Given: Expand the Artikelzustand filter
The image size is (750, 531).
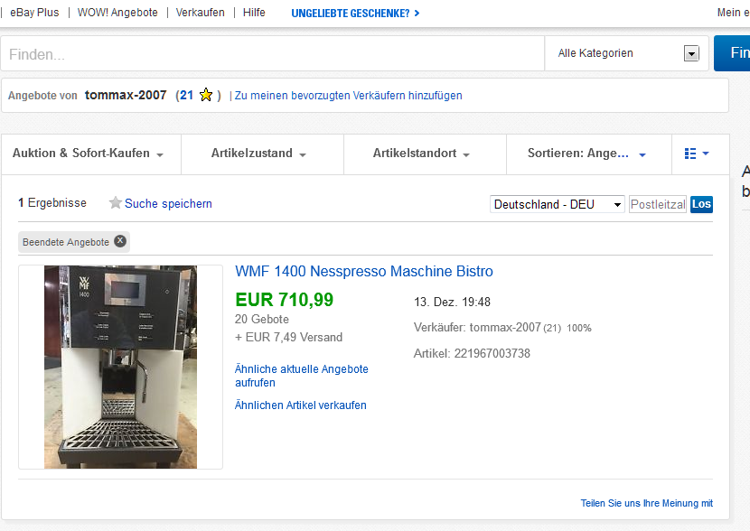Looking at the screenshot, I should coord(258,154).
